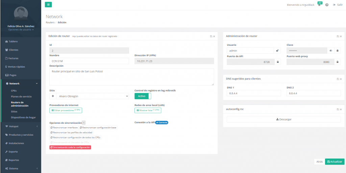The width and height of the screenshot is (346, 173).
Task: Click the help question mark icon
Action: click(x=327, y=5)
